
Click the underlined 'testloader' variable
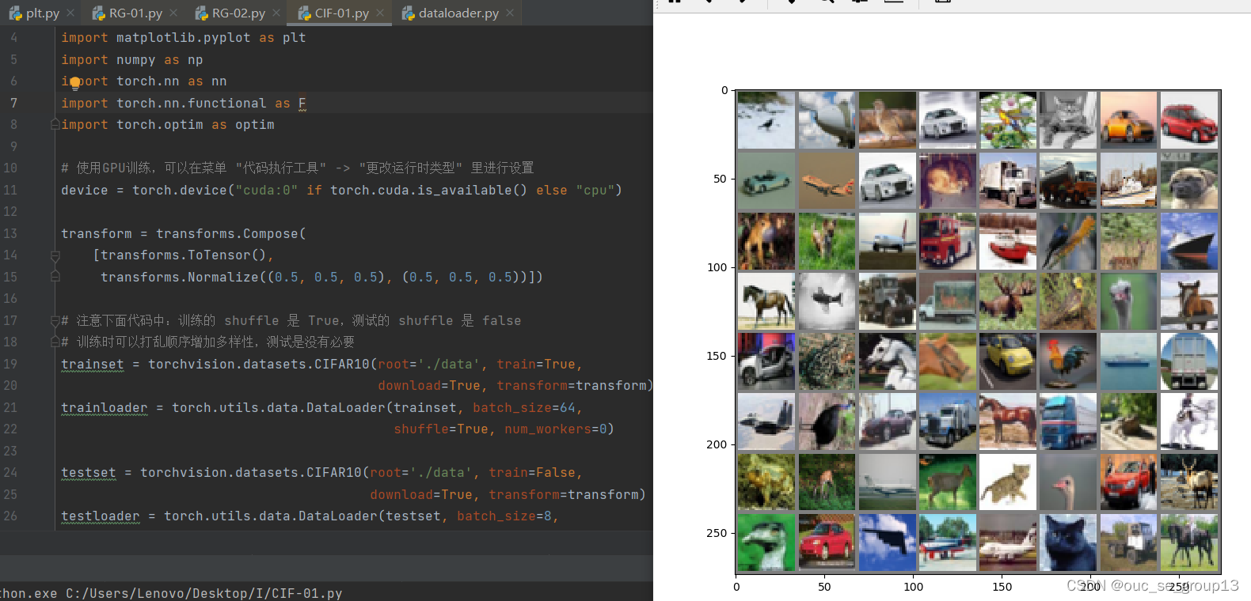[x=101, y=516]
